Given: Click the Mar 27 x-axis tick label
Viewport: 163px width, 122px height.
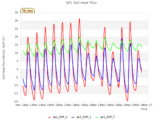Looking at the screenshot, I should (148, 105).
